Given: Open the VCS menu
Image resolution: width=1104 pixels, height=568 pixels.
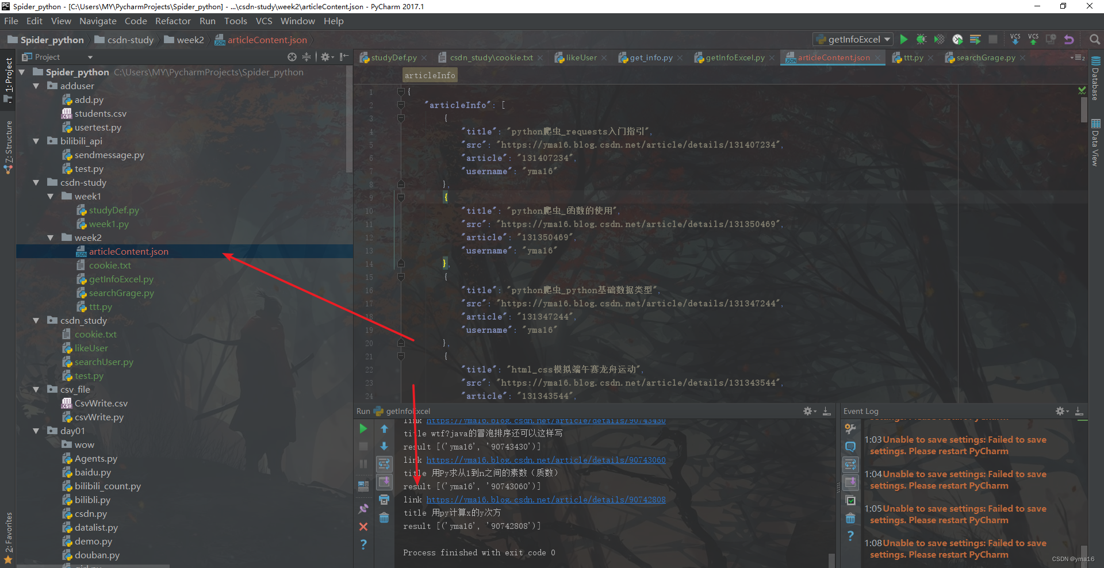Looking at the screenshot, I should pyautogui.click(x=264, y=21).
